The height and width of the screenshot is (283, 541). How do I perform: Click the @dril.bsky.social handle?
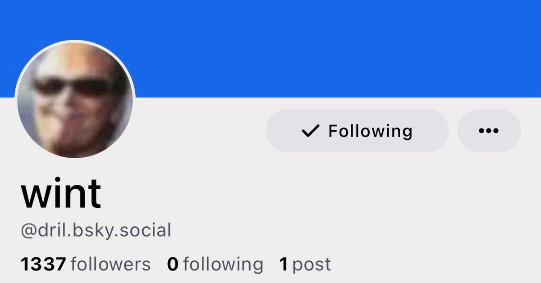click(96, 230)
